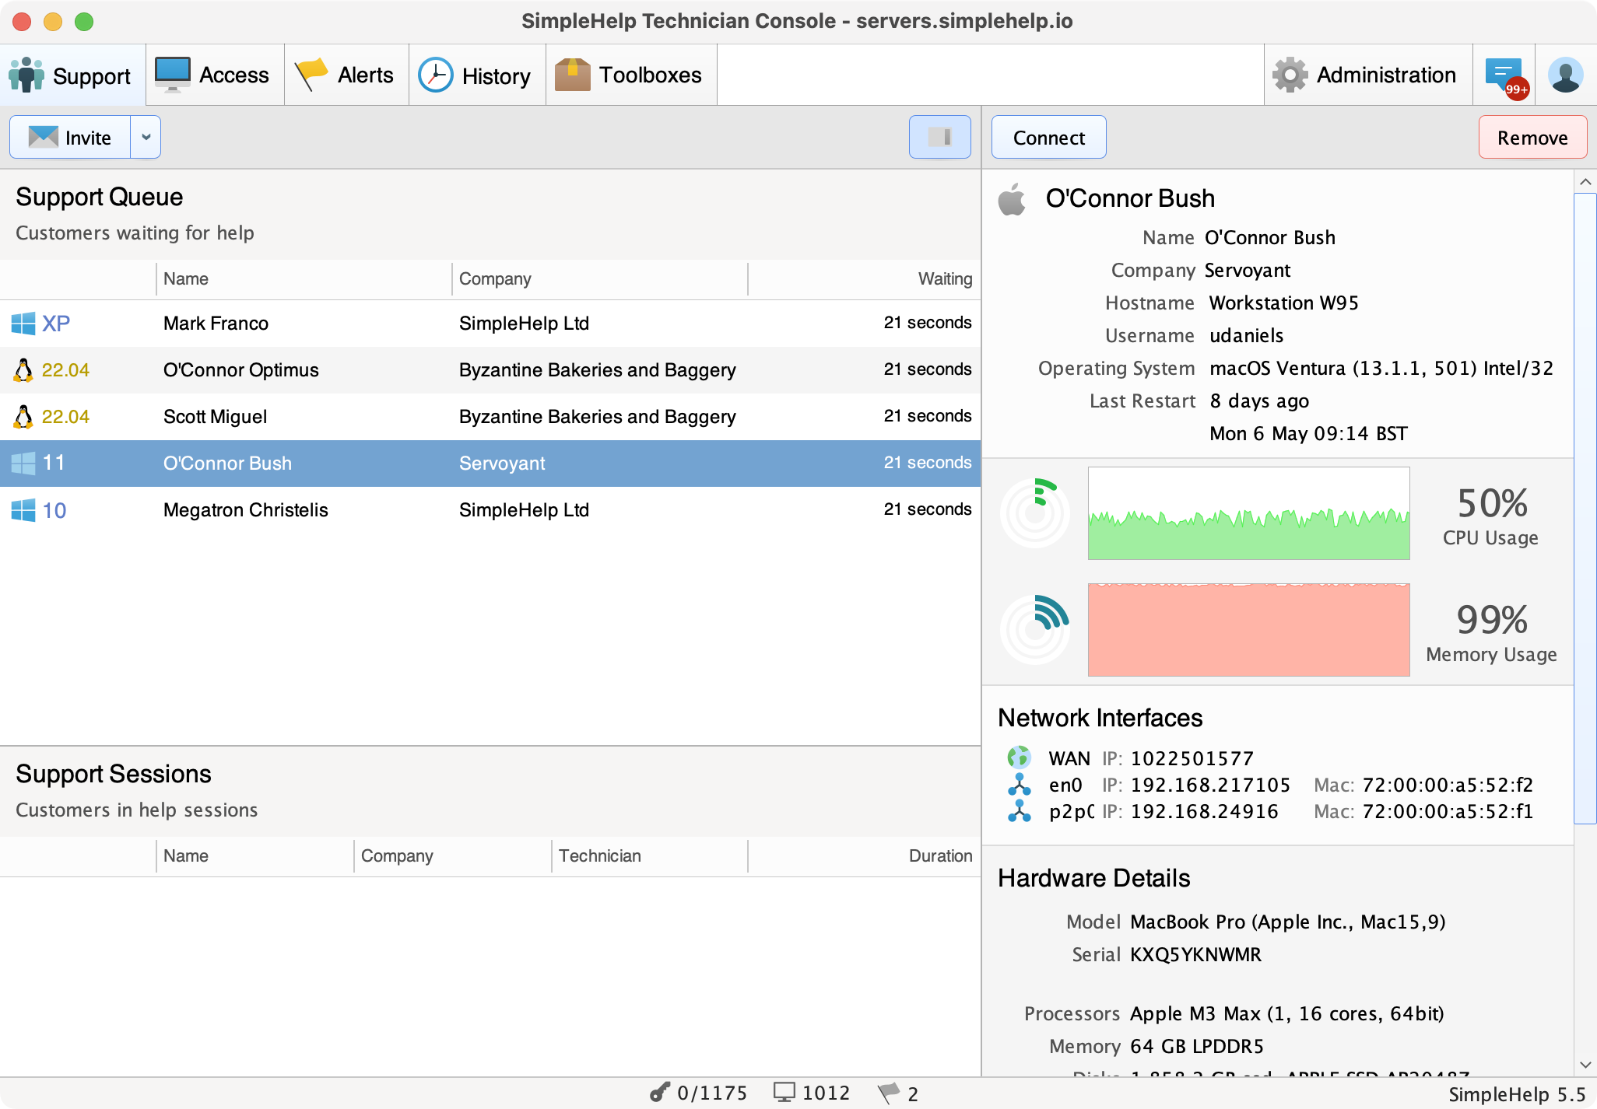The height and width of the screenshot is (1109, 1597).
Task: Sort the Support Queue by Name column
Action: pos(304,279)
